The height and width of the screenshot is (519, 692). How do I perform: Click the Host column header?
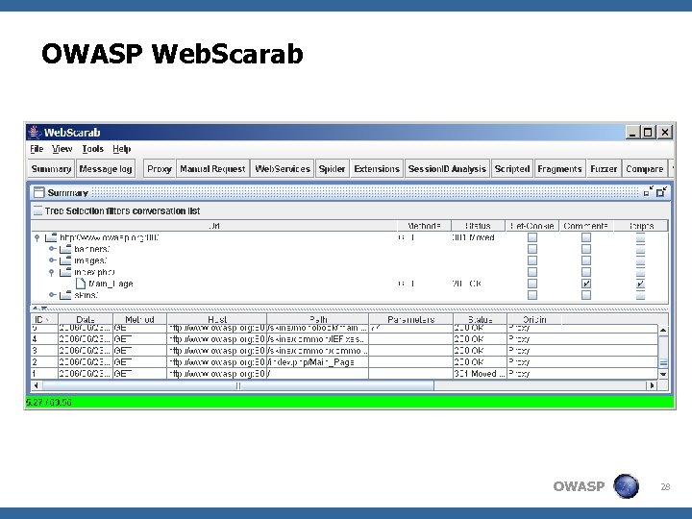[x=216, y=319]
